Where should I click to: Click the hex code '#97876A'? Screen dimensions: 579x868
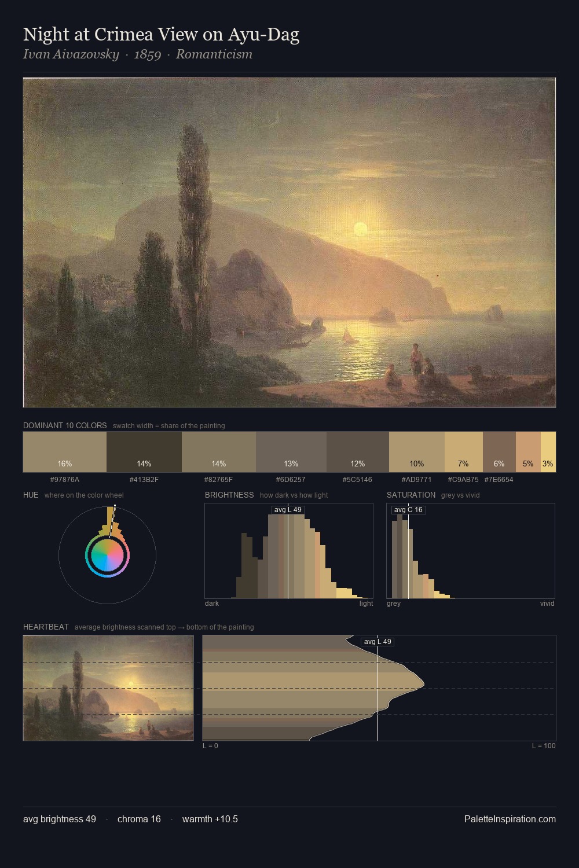(x=65, y=480)
